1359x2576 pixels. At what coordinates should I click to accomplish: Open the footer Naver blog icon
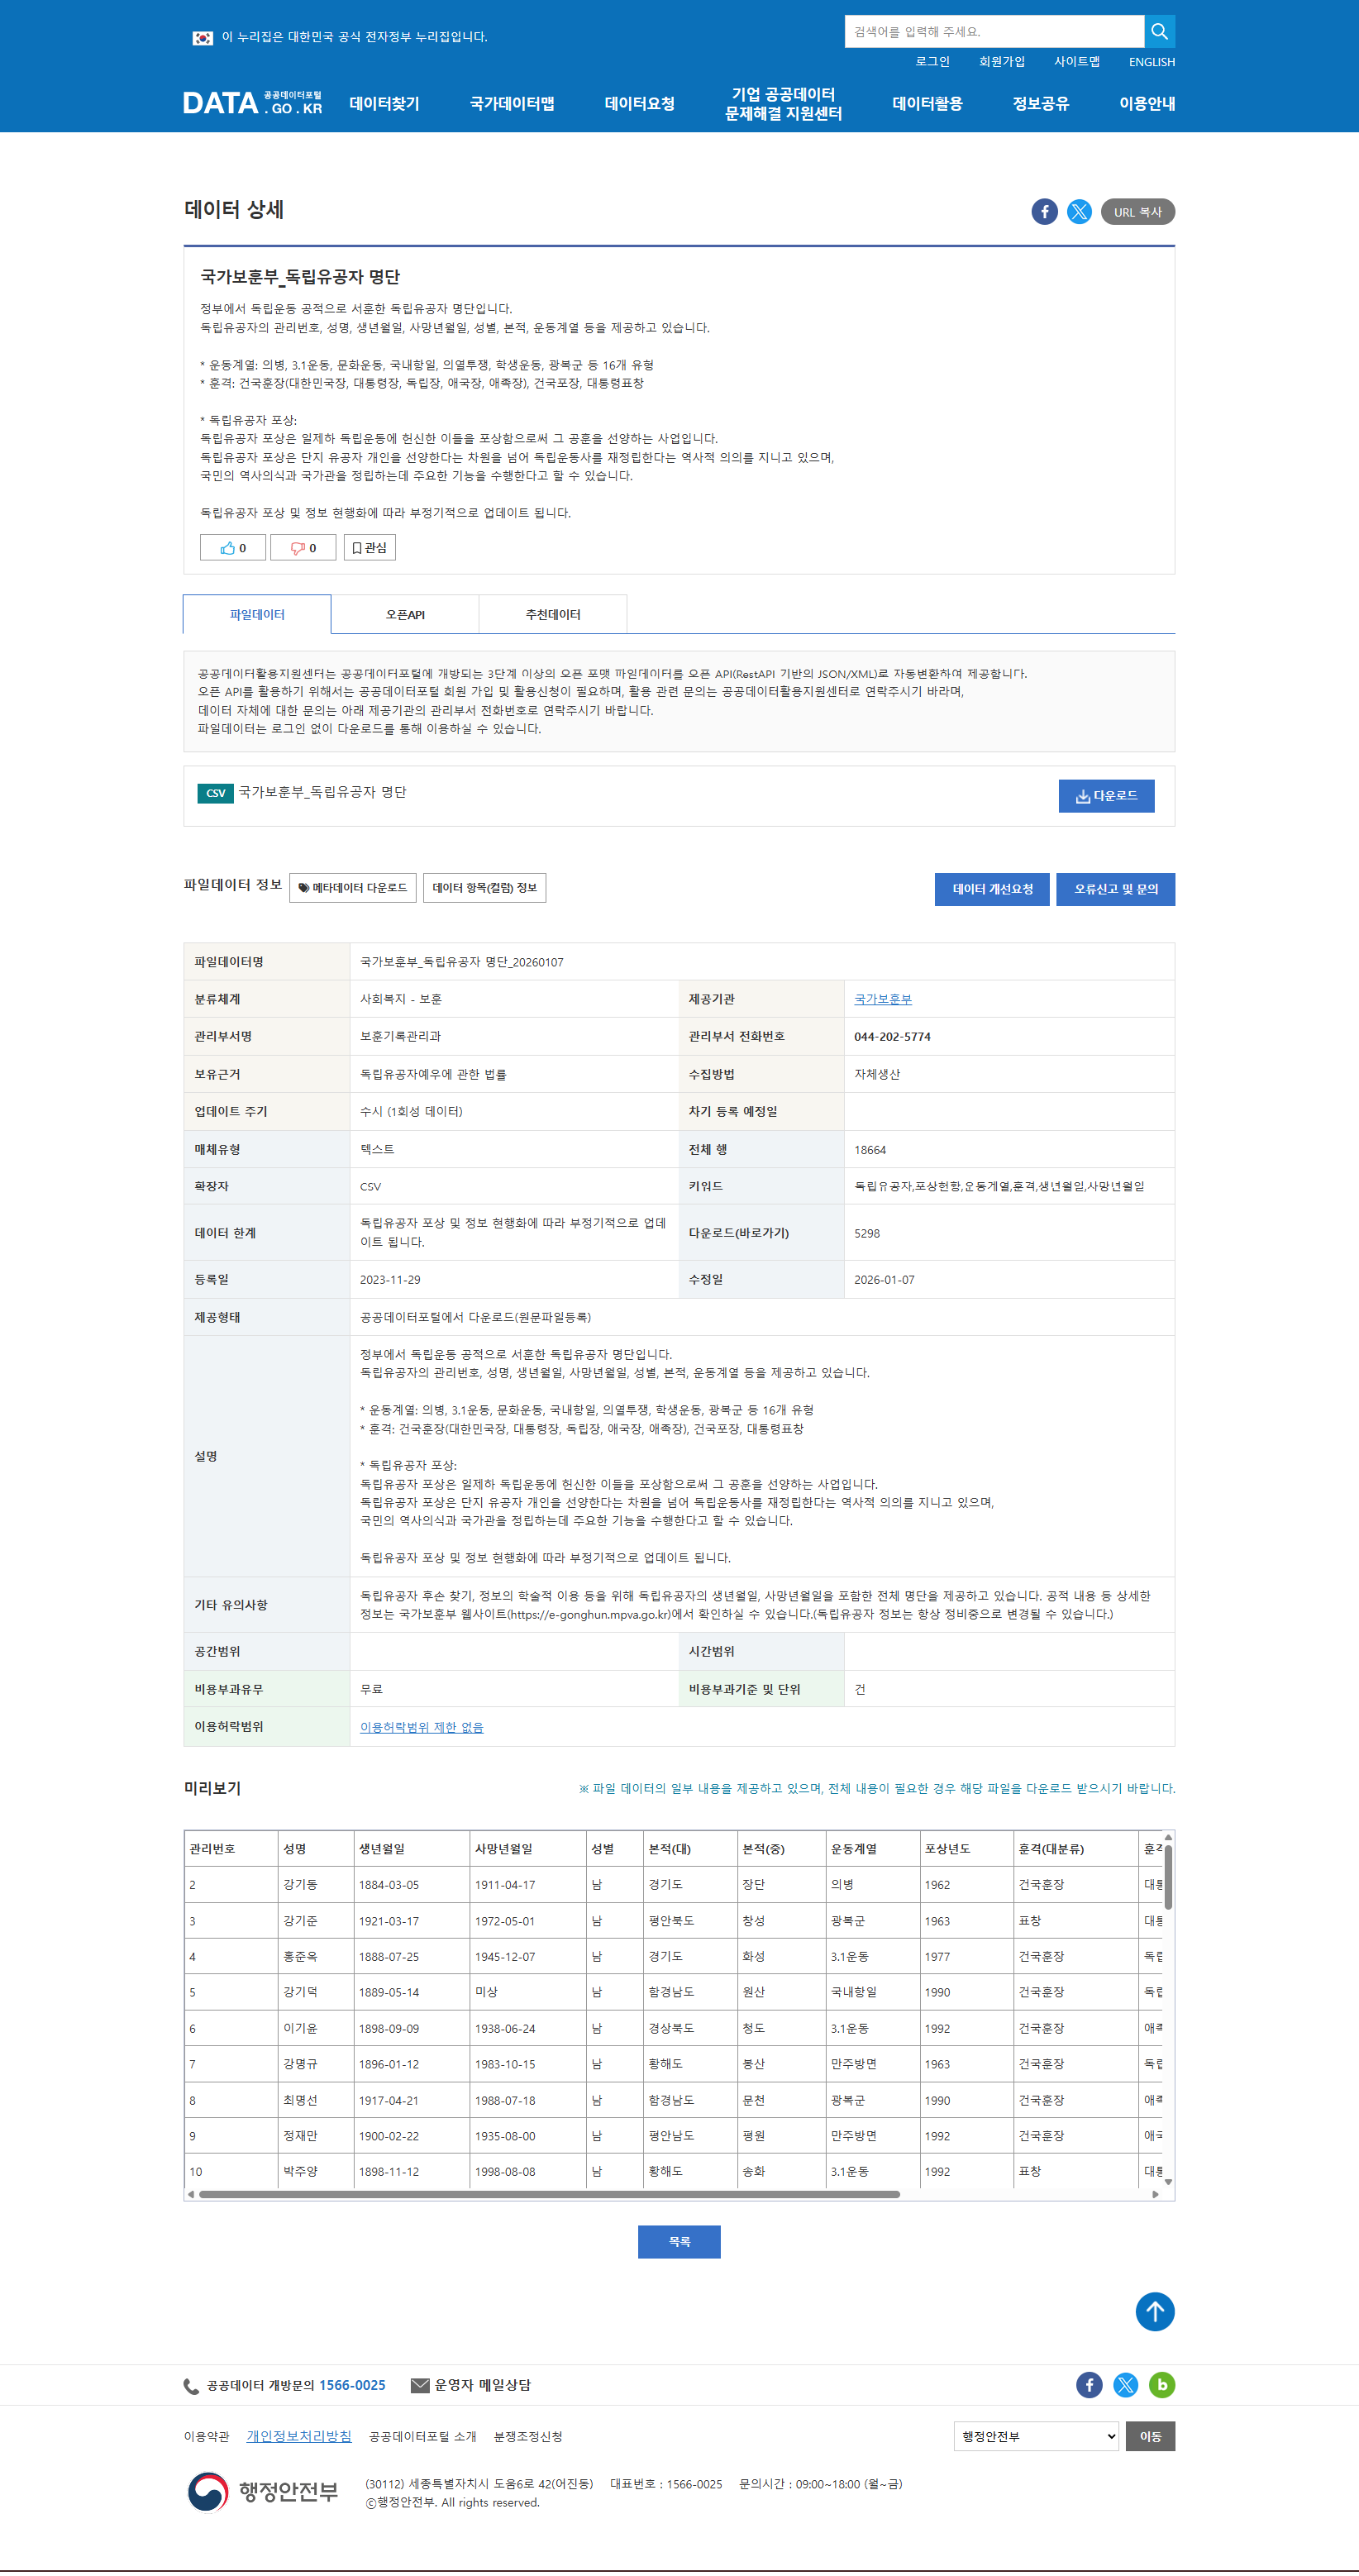click(1161, 2385)
